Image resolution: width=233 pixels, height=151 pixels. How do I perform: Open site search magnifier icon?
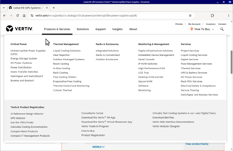[222, 29]
